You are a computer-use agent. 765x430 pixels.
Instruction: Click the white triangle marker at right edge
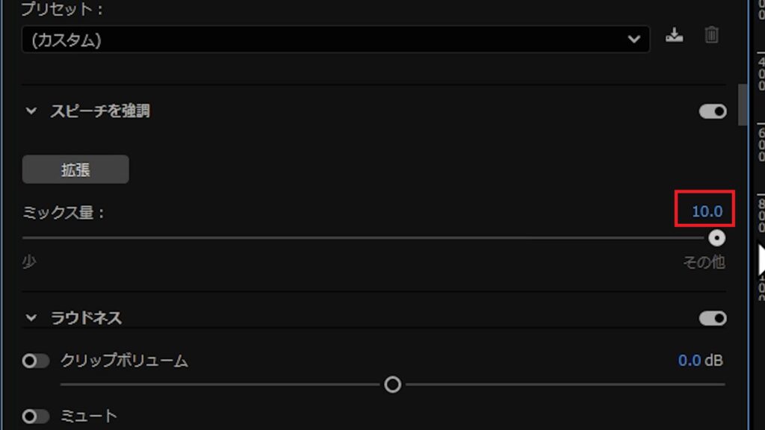pyautogui.click(x=761, y=259)
